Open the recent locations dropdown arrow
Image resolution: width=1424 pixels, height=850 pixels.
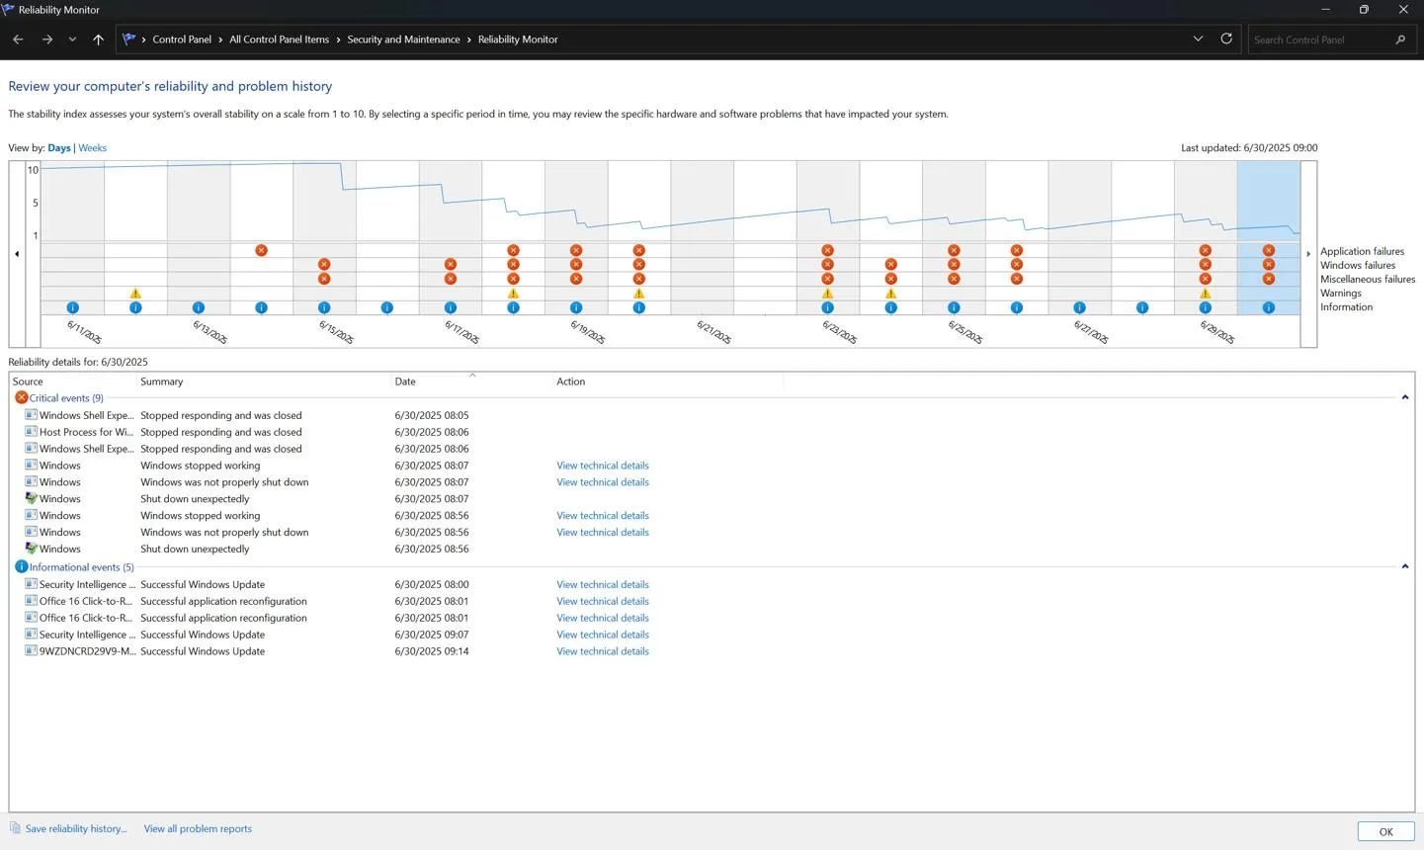tap(72, 40)
